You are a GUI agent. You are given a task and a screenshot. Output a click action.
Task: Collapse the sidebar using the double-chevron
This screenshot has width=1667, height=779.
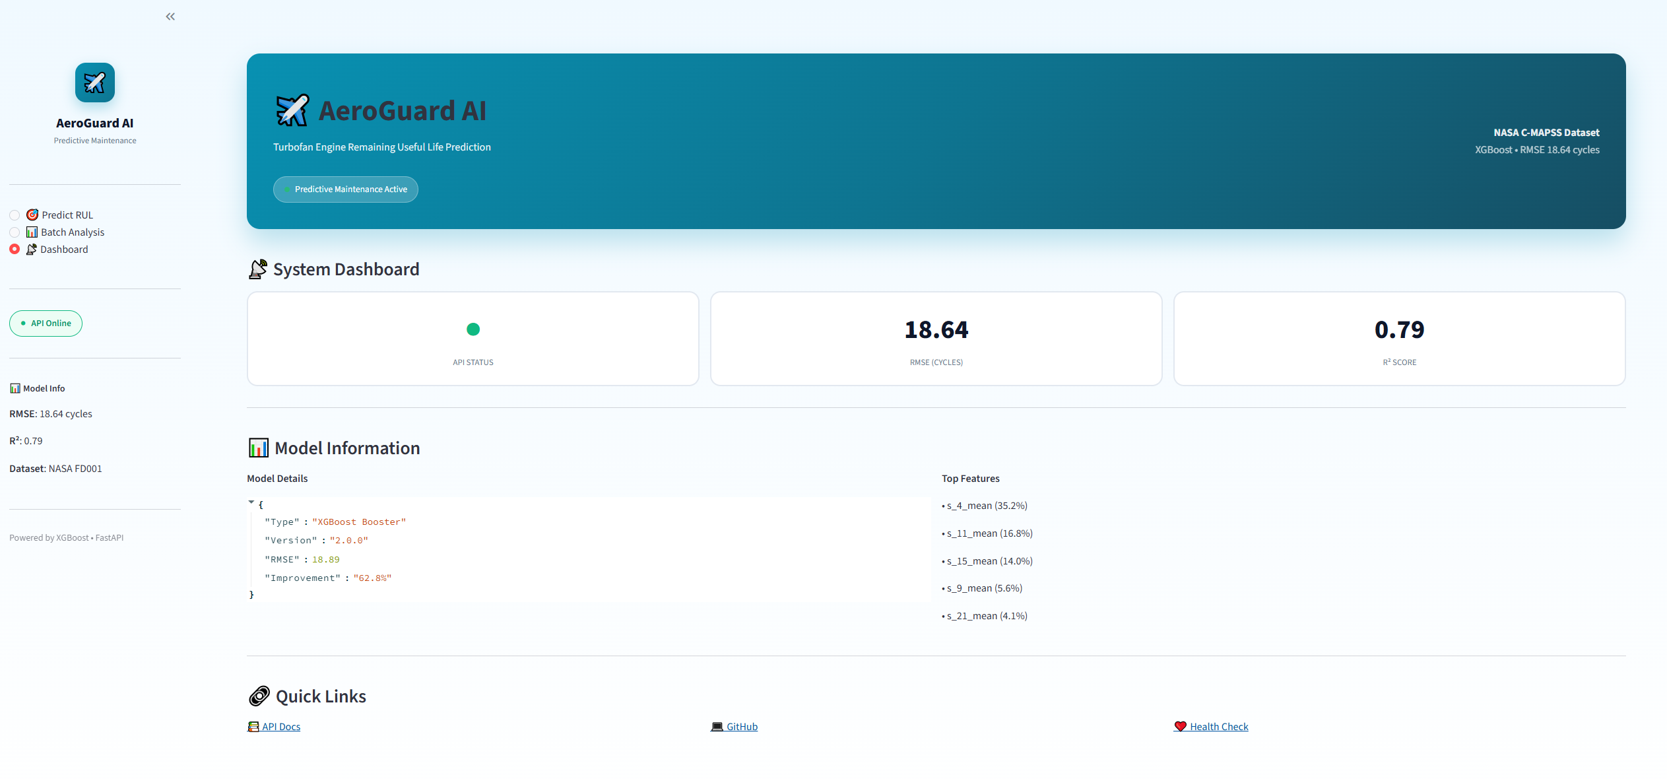point(170,17)
